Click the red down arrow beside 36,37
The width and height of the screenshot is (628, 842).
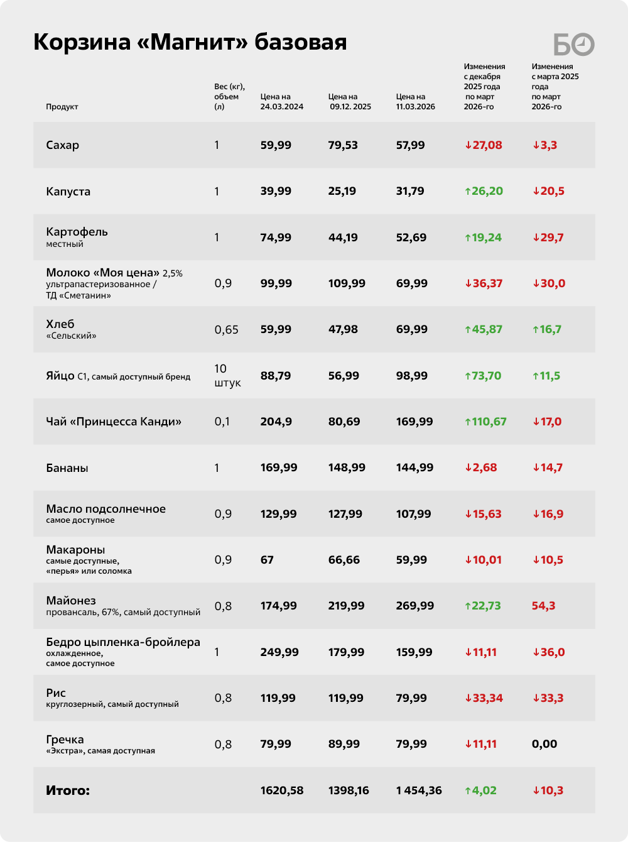[x=468, y=284]
